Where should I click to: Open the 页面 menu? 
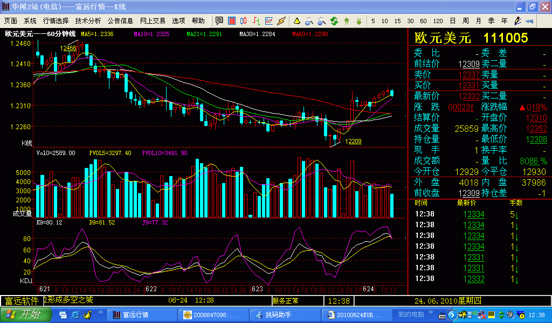pos(11,21)
